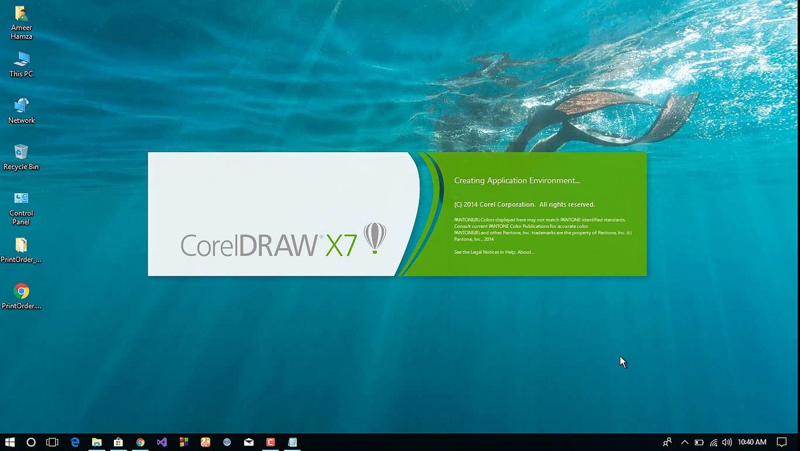
Task: Show hidden system tray icons
Action: [x=685, y=442]
